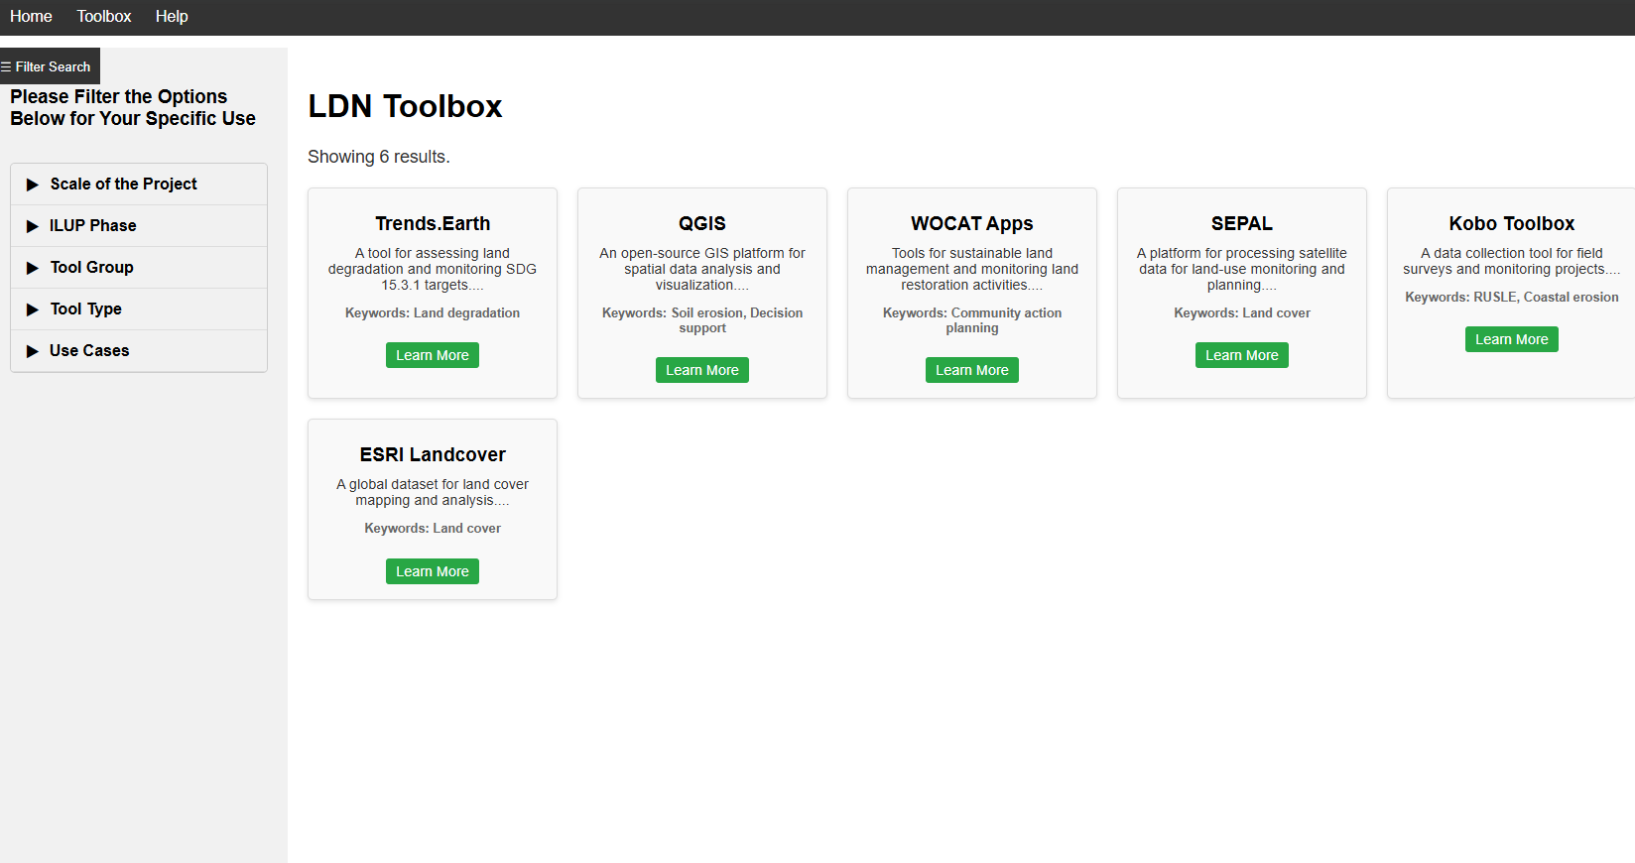The width and height of the screenshot is (1635, 863).
Task: Select the ESRI Landcover card title
Action: [x=433, y=455]
